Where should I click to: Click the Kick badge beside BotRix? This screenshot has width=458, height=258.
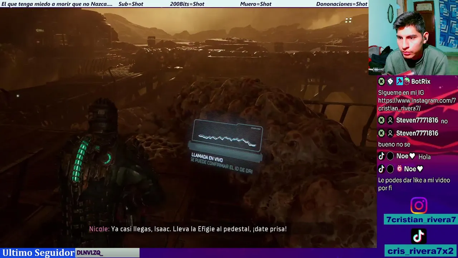point(381,81)
